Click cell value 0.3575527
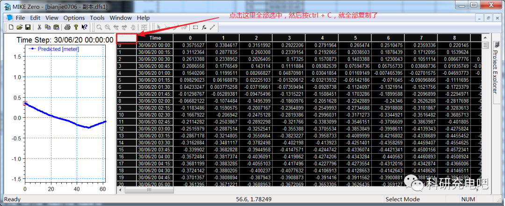The image size is (505, 206). point(190,45)
